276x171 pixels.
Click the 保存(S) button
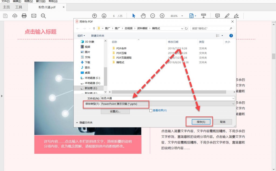coord(201,122)
